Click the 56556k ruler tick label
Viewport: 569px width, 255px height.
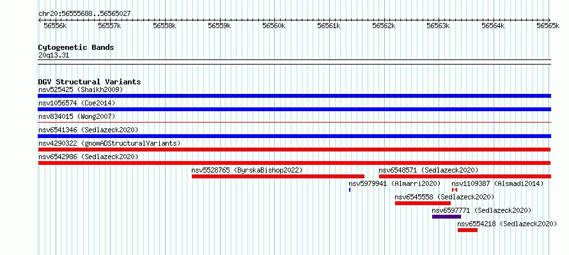(x=55, y=26)
